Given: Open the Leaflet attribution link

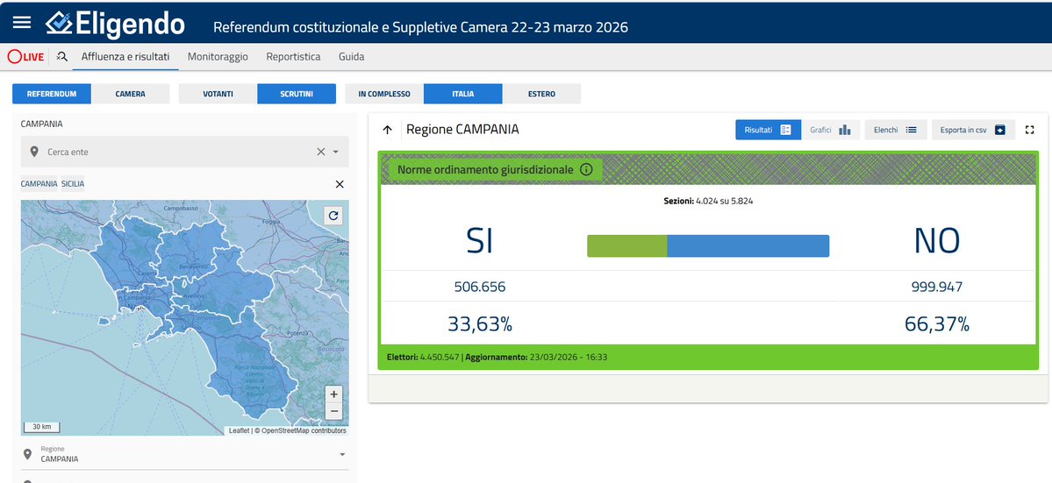Looking at the screenshot, I should pos(239,430).
